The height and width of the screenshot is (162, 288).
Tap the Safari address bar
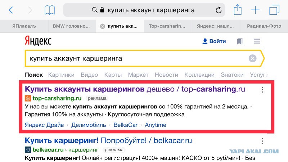click(x=144, y=10)
